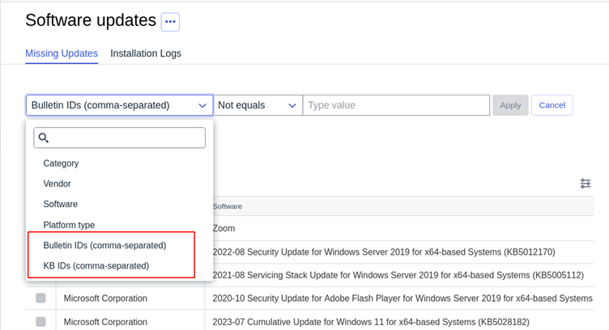This screenshot has width=609, height=330.
Task: Click the column settings sliders icon
Action: (x=586, y=184)
